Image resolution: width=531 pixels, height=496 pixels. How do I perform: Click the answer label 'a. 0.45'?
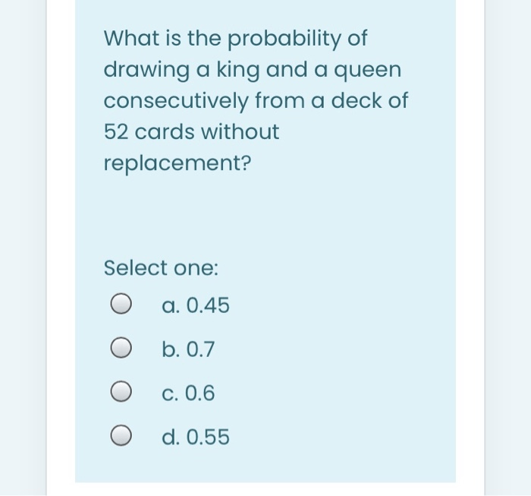(x=196, y=305)
